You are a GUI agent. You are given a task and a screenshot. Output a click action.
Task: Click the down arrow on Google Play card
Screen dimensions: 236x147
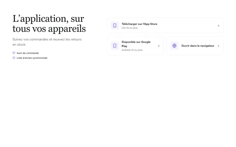coord(159,46)
